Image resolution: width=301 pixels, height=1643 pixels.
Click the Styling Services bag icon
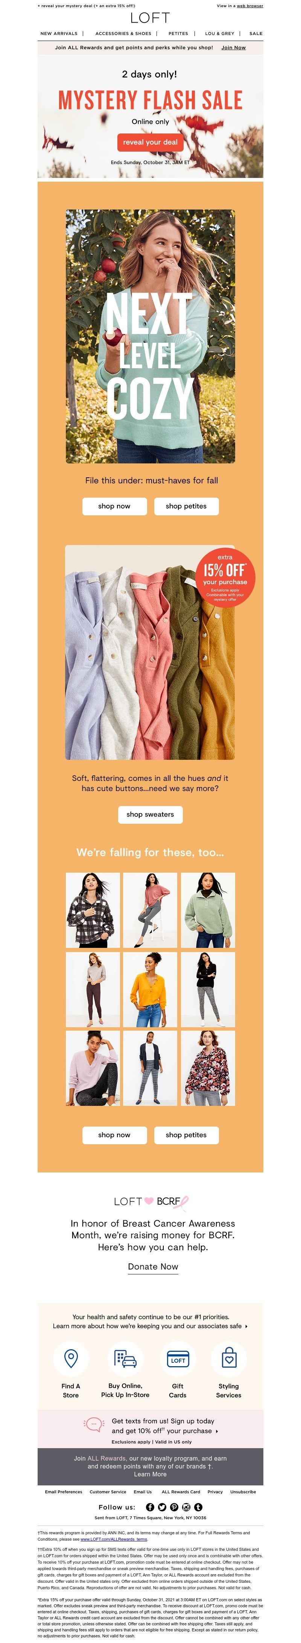229,1359
